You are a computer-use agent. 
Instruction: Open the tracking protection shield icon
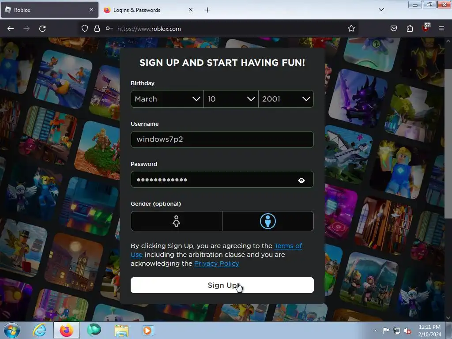coord(84,28)
